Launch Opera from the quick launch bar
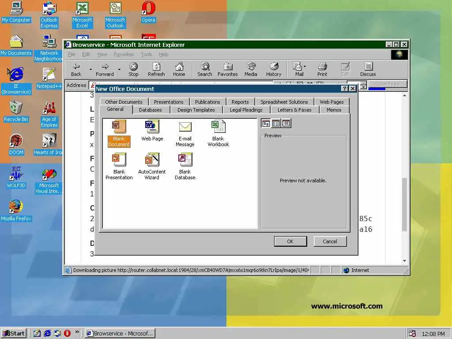The width and height of the screenshot is (452, 339). pos(67,334)
